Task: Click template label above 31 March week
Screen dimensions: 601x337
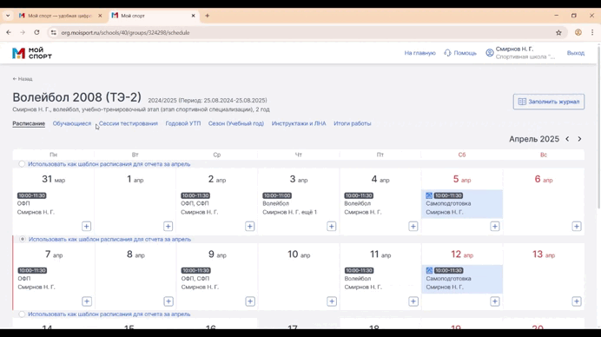Action: pyautogui.click(x=109, y=164)
